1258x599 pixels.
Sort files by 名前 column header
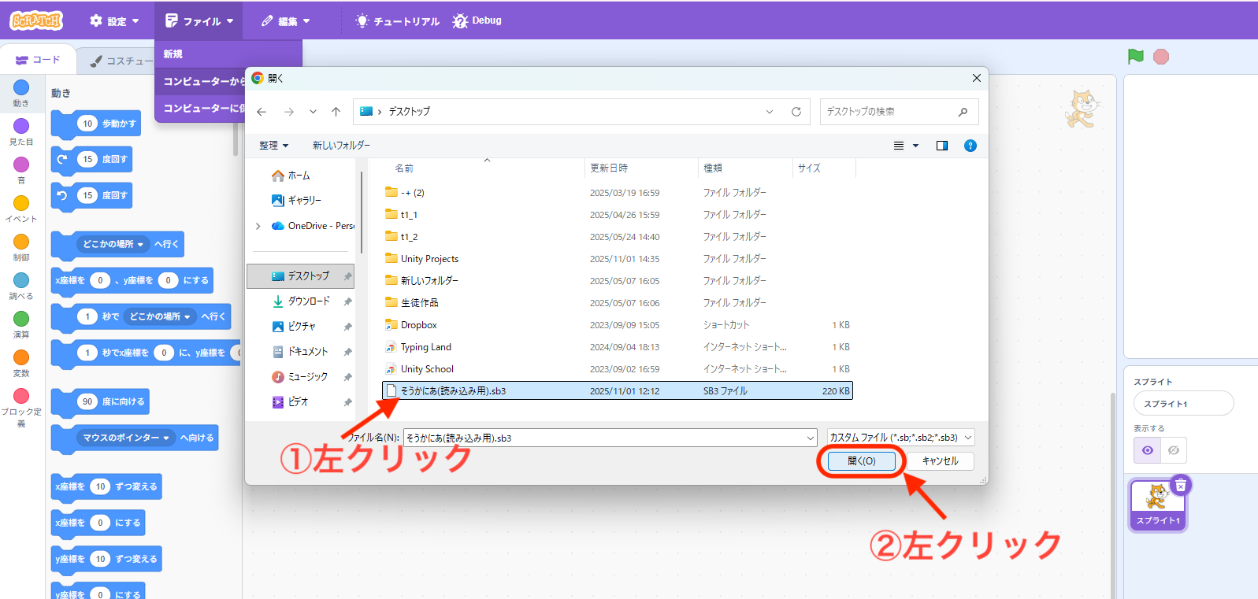click(404, 168)
